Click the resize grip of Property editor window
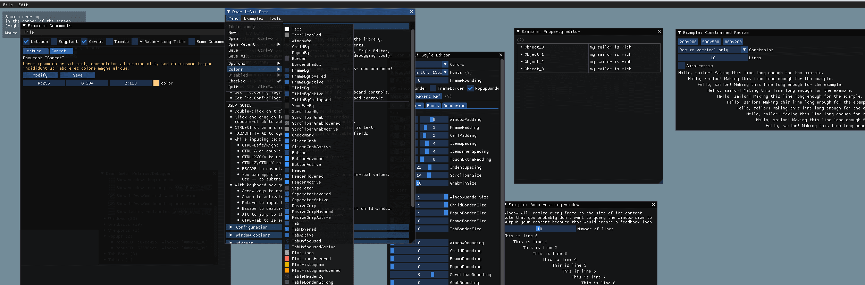 coord(661,181)
